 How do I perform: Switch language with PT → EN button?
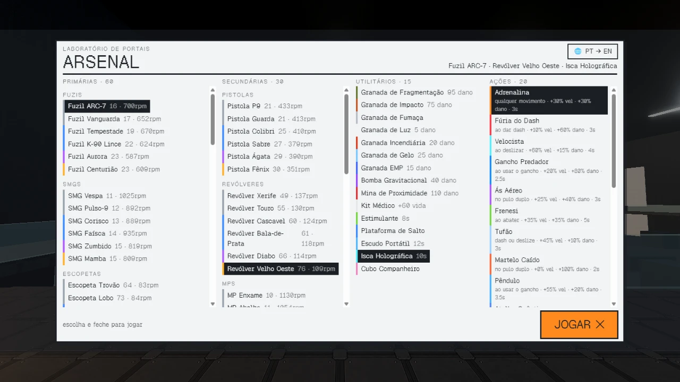click(593, 51)
